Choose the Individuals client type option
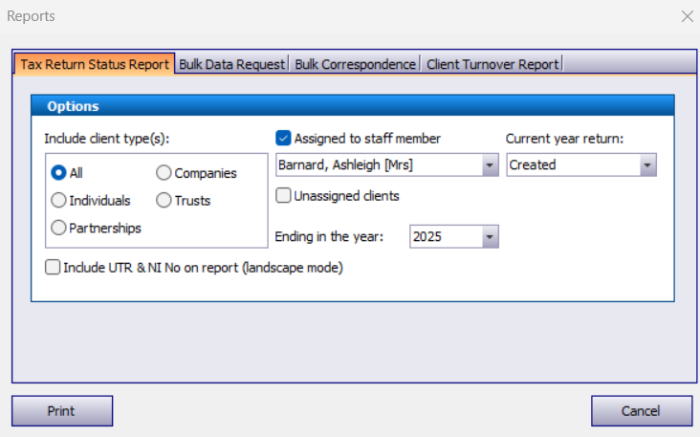 tap(58, 201)
